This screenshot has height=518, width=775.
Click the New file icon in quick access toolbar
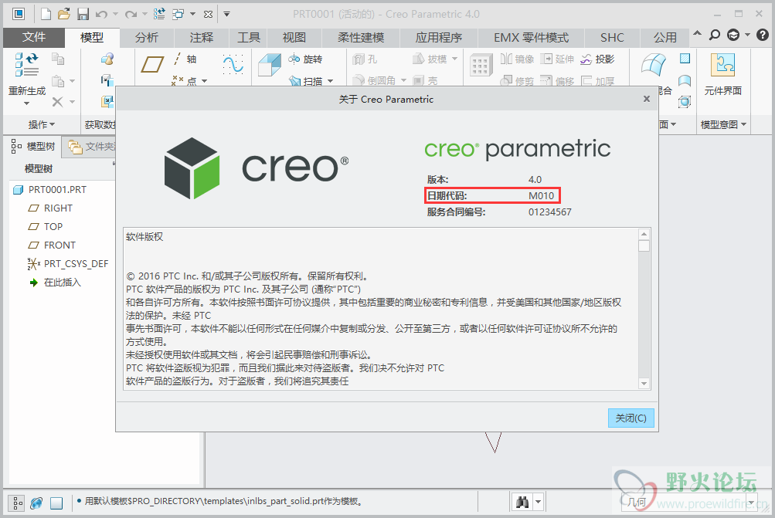[x=46, y=15]
